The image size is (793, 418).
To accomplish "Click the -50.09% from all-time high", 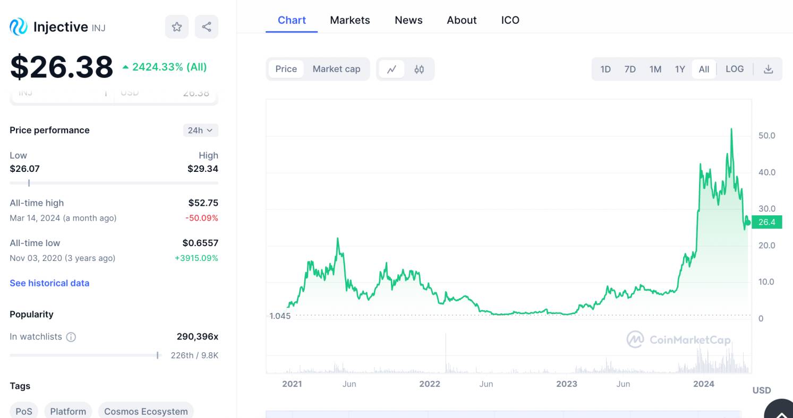I will (202, 218).
